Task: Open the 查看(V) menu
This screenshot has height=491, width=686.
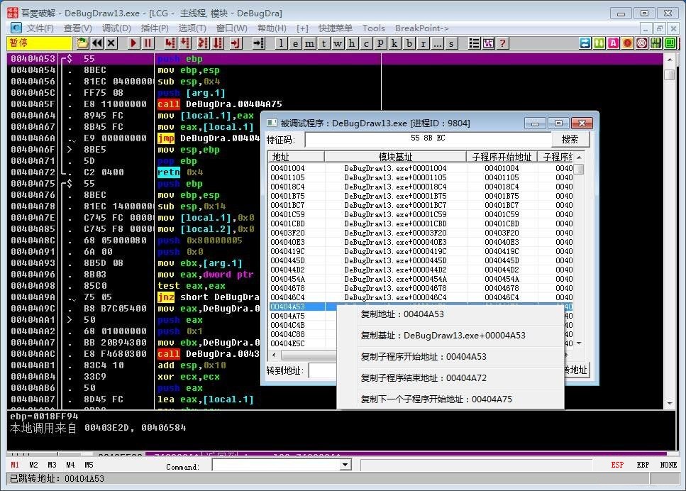Action: pyautogui.click(x=77, y=28)
